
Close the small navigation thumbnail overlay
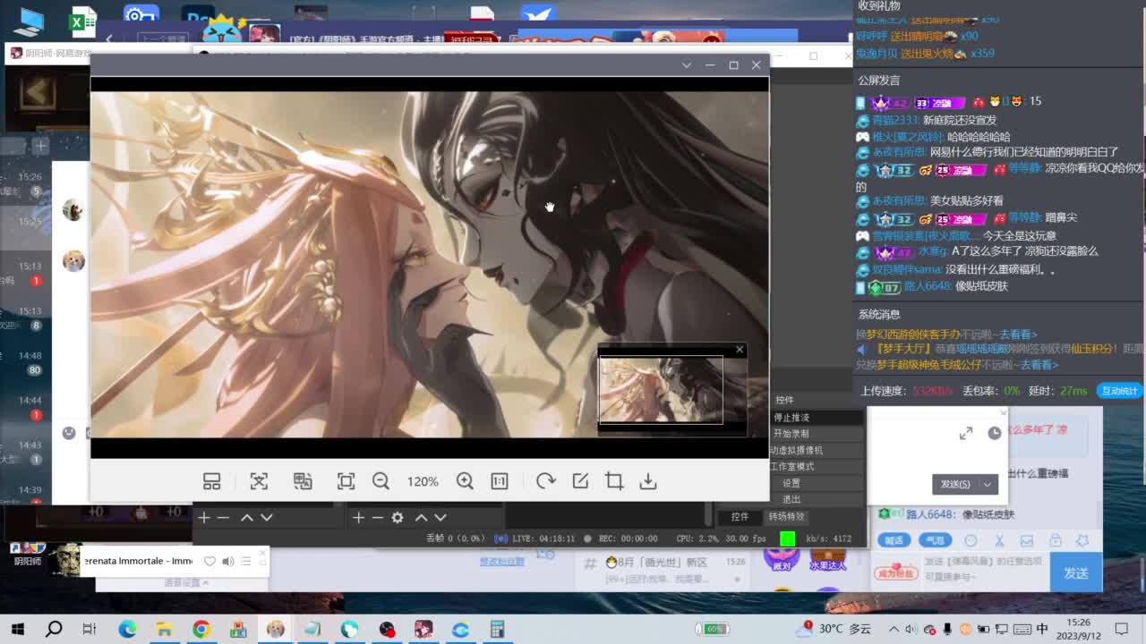click(740, 350)
